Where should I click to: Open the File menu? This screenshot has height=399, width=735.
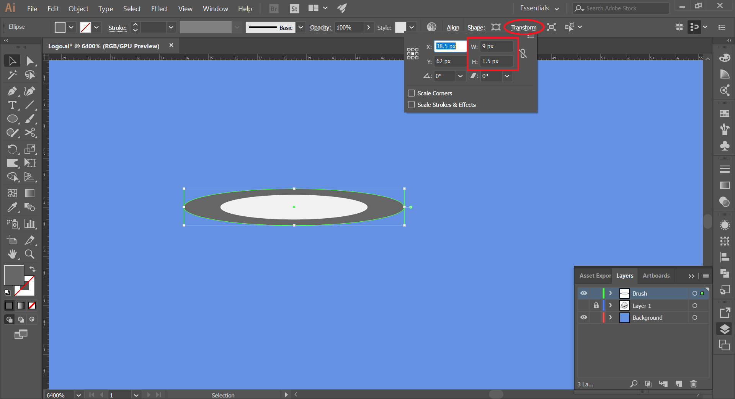[32, 8]
